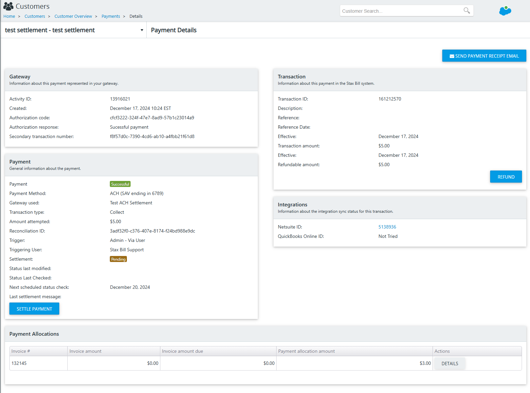Click next scheduled check December 20, 2024
530x393 pixels.
pyautogui.click(x=130, y=287)
